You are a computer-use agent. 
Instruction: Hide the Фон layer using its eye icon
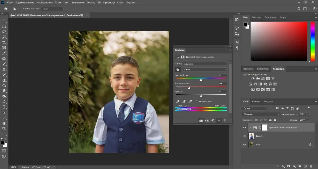click(245, 145)
